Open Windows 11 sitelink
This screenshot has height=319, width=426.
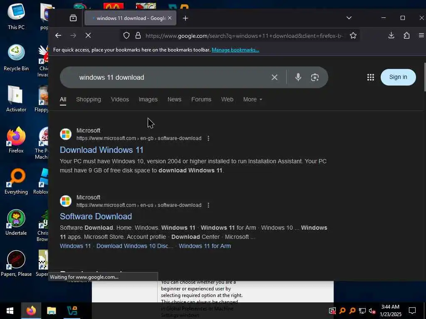coord(75,246)
